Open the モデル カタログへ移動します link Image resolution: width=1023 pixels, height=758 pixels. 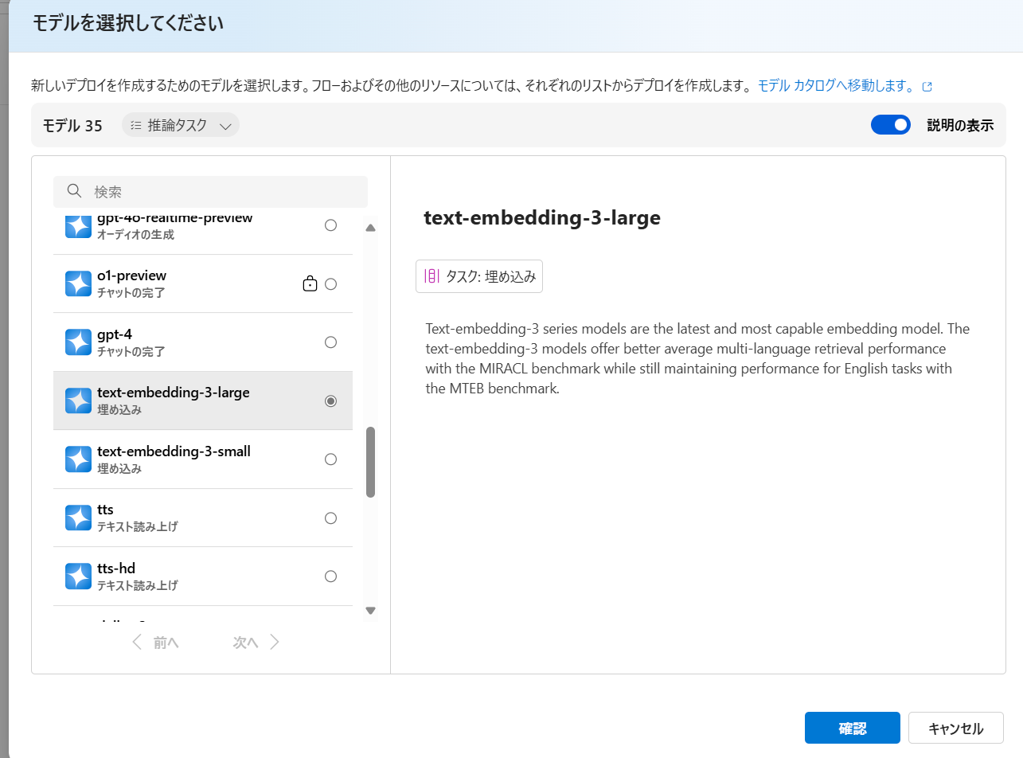coord(835,85)
